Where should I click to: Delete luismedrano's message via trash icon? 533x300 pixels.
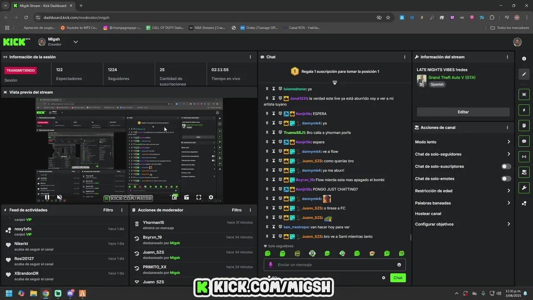click(x=267, y=89)
